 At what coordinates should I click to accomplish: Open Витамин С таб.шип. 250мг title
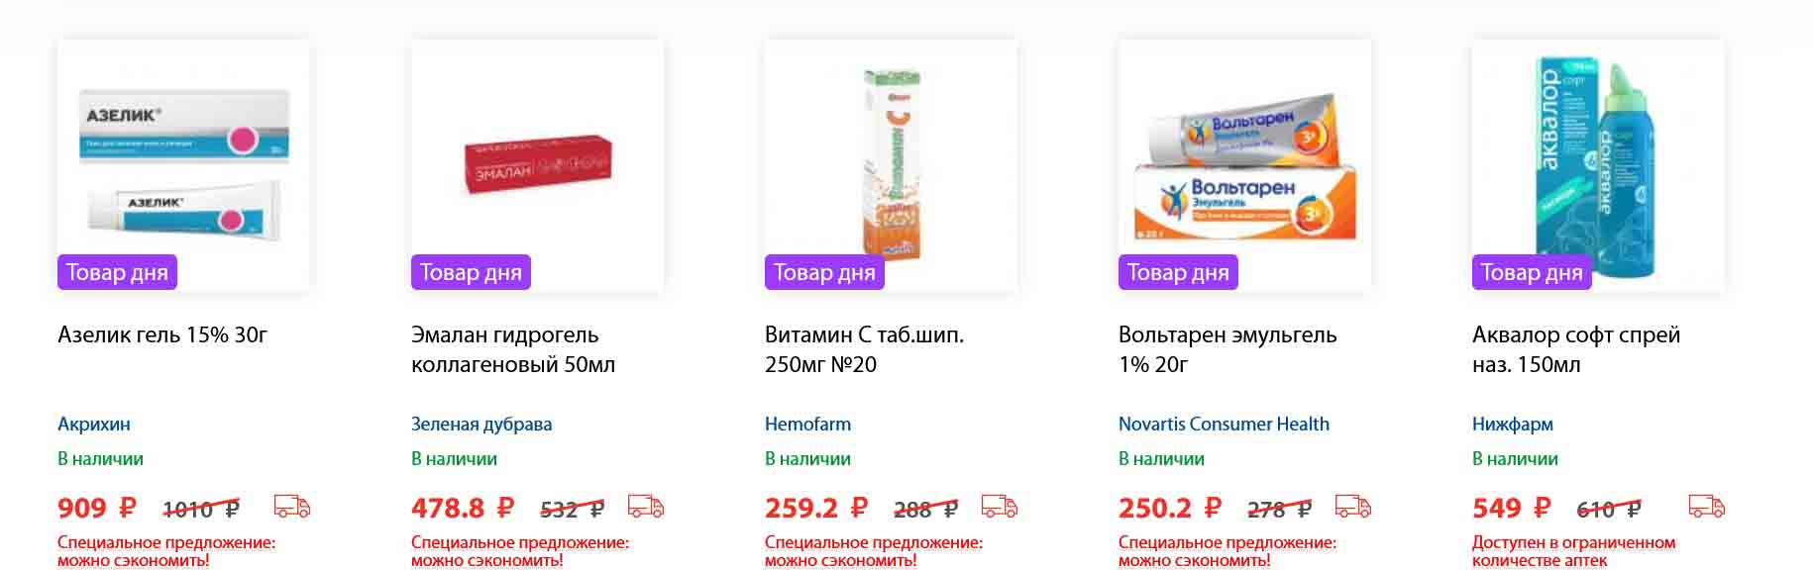864,349
